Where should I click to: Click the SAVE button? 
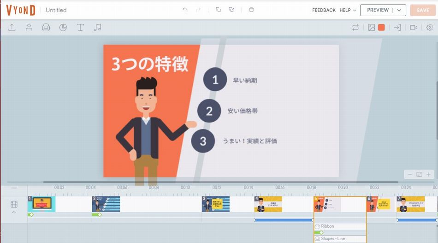click(423, 10)
